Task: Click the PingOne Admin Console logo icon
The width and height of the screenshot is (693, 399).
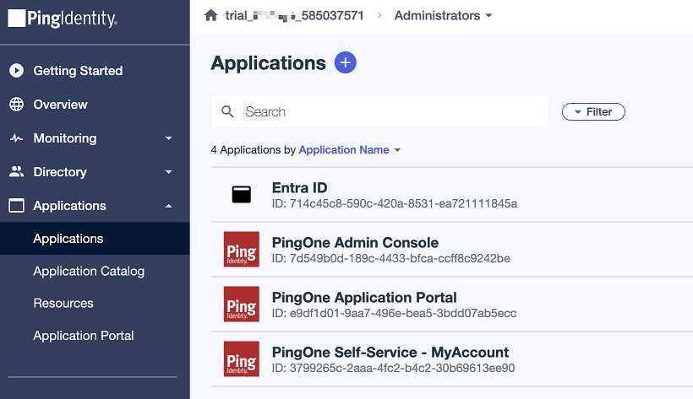Action: 242,250
